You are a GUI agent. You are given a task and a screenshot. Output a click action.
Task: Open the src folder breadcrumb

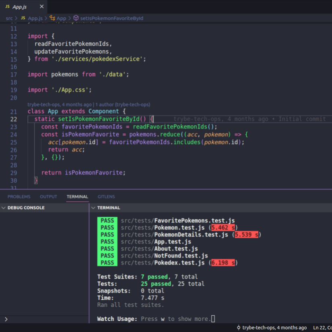pos(9,19)
